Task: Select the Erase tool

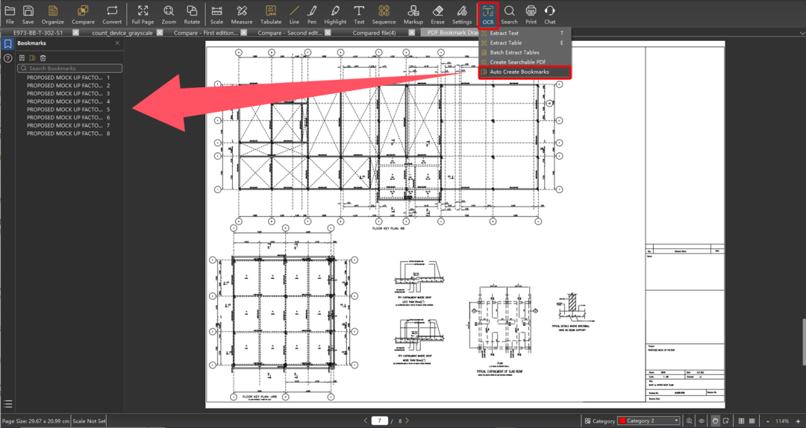Action: (x=437, y=14)
